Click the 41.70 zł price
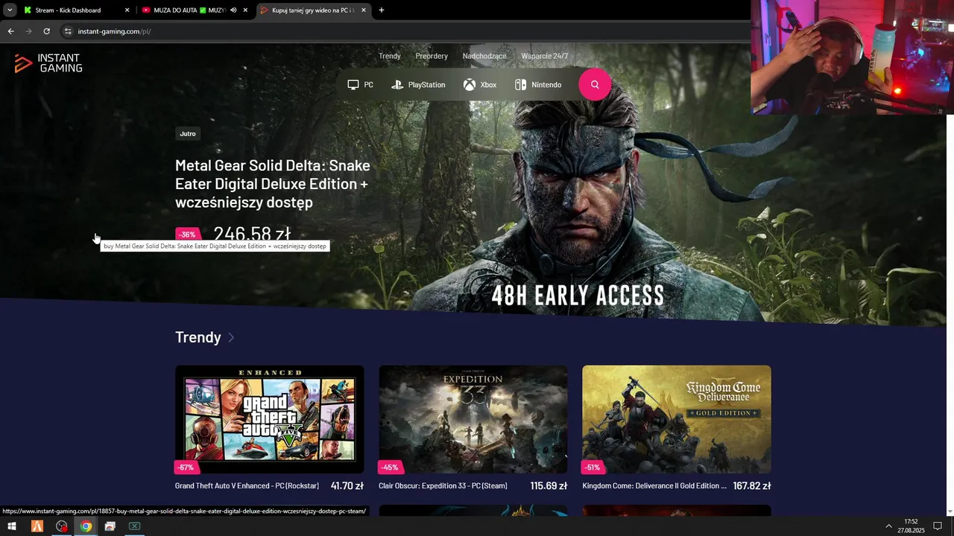Screen dimensions: 954x536 pos(347,486)
